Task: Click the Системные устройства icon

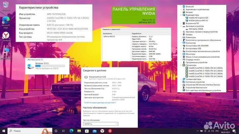Action: click(x=184, y=82)
